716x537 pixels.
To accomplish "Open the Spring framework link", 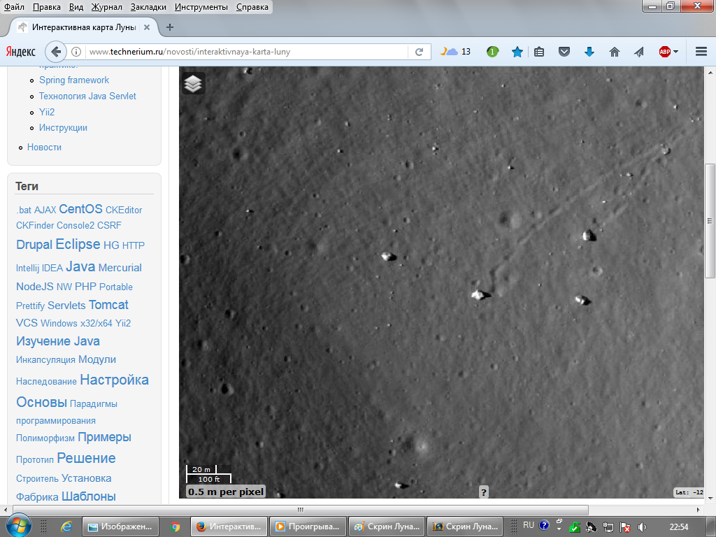I will (74, 80).
